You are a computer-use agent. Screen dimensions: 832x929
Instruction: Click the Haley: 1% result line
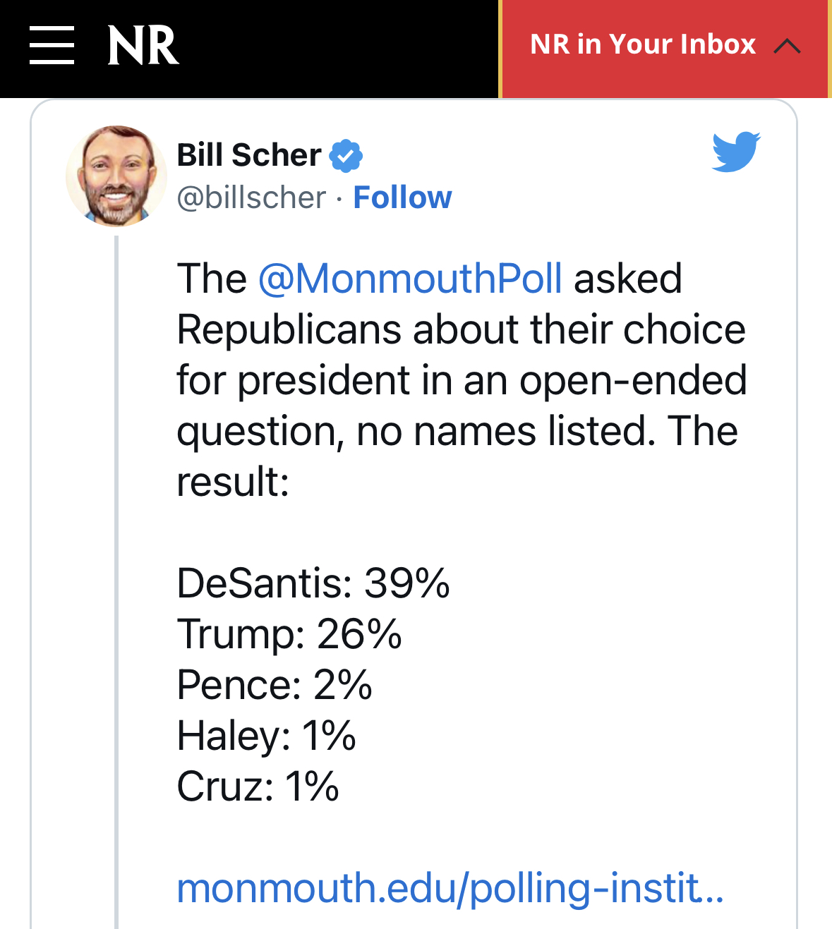(266, 736)
